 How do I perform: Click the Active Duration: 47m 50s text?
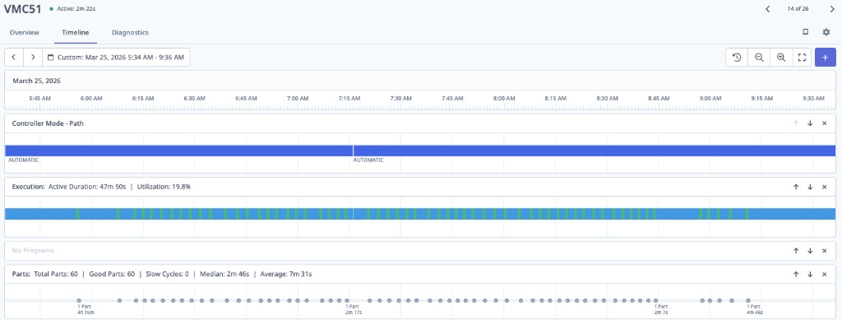pyautogui.click(x=87, y=187)
